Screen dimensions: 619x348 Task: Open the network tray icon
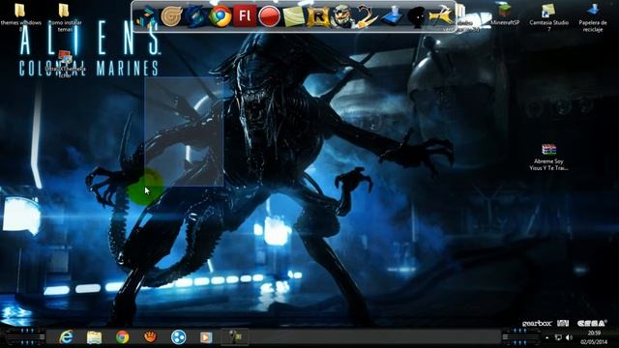coord(558,337)
